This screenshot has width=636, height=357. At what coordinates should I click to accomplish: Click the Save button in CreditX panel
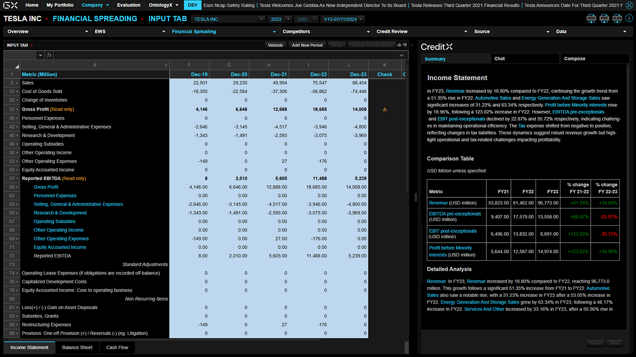[x=615, y=343]
